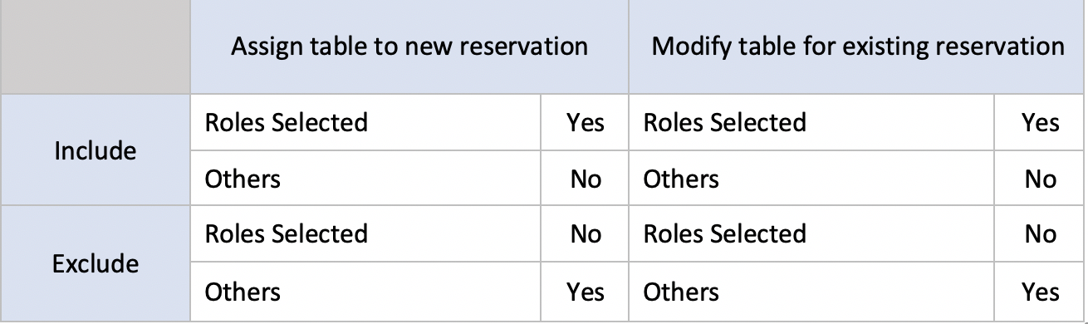
Task: Click Include 'Roles Selected' under Modify table column
Action: (x=724, y=123)
